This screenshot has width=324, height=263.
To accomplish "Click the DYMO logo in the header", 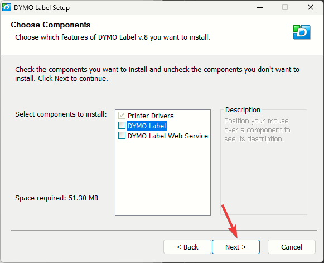I will pos(302,32).
